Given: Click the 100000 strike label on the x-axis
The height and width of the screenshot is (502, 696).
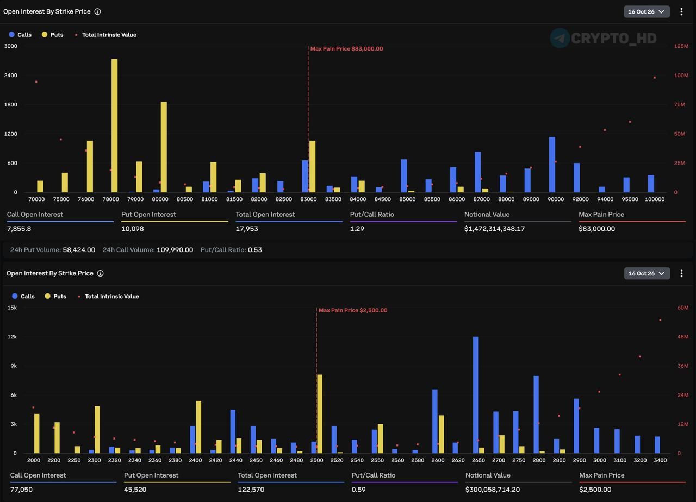Looking at the screenshot, I should [655, 199].
